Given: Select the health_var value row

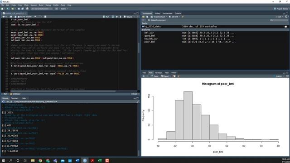Looking at the screenshot, I should pos(216,39).
